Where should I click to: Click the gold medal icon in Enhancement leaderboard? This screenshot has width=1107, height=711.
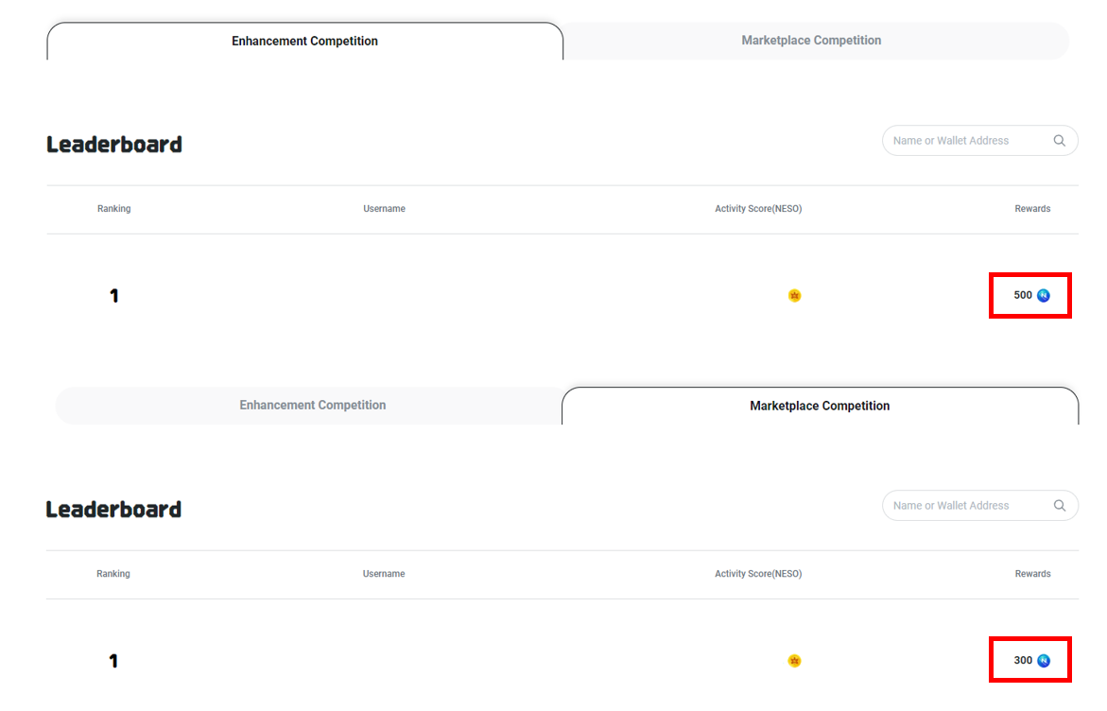794,296
